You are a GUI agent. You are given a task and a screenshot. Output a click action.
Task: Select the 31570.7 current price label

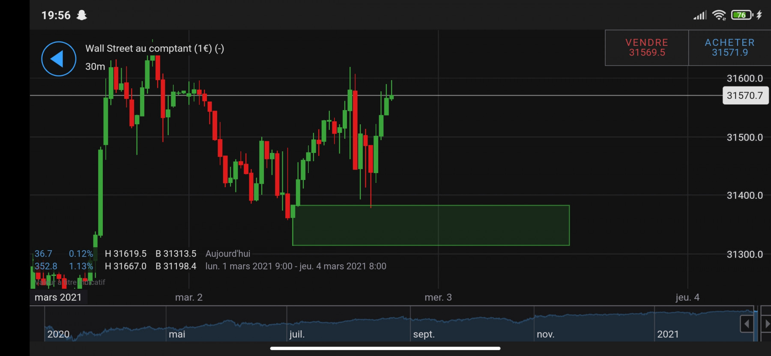pyautogui.click(x=745, y=96)
